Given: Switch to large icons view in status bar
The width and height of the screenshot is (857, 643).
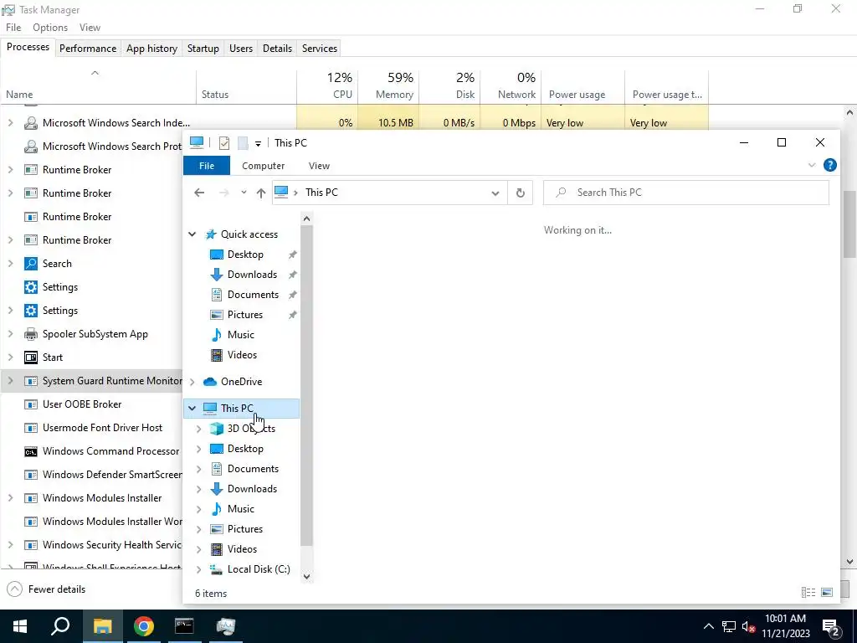Looking at the screenshot, I should pyautogui.click(x=826, y=593).
